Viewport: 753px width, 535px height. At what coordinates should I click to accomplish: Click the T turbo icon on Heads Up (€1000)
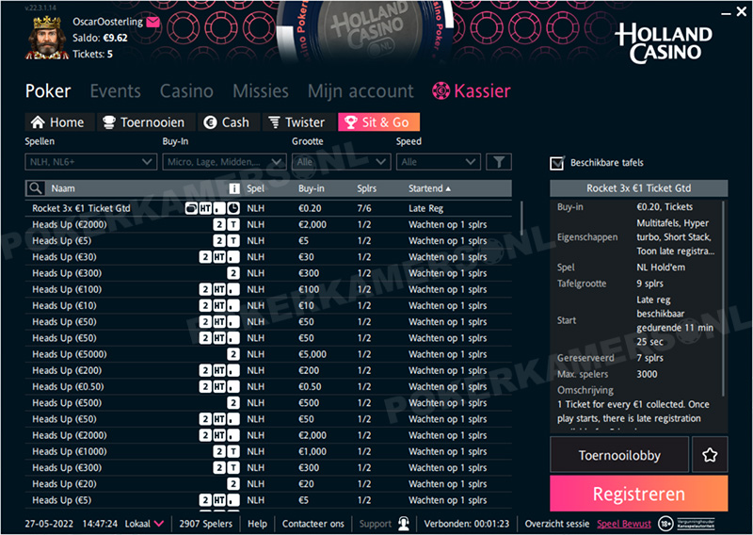click(x=233, y=451)
